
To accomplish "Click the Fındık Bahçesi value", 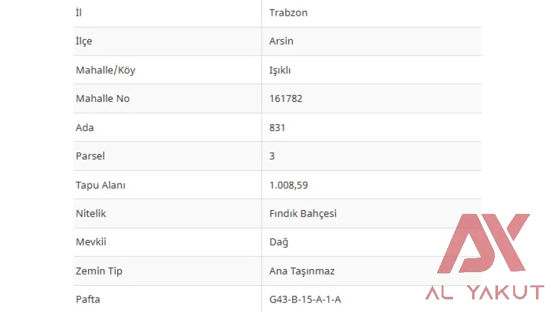I will 303,213.
